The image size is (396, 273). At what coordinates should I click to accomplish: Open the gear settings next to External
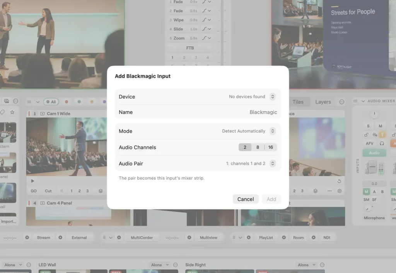[x=60, y=237]
